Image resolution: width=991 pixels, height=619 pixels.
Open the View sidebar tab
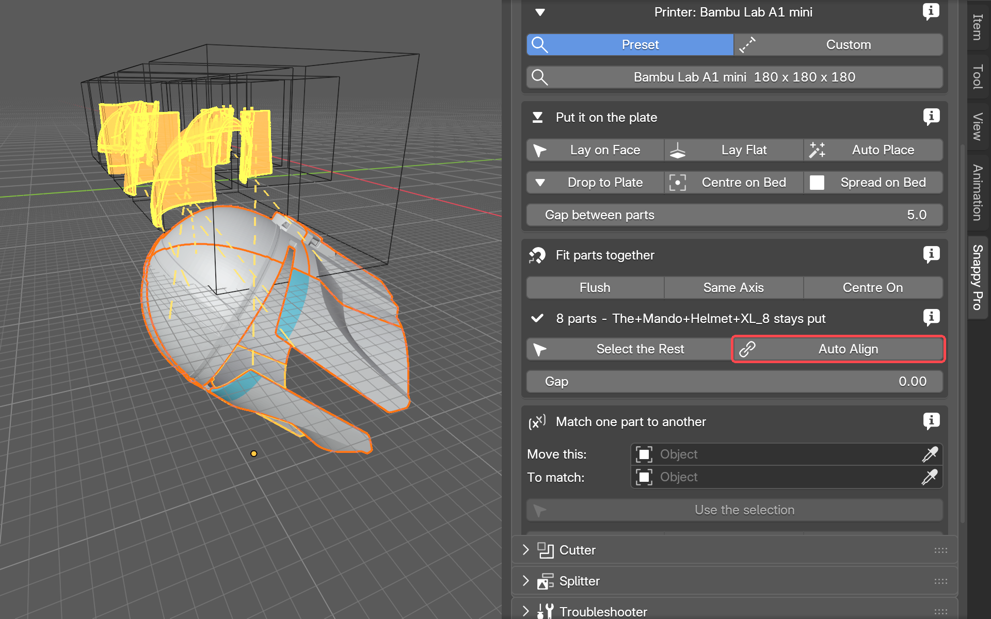(x=978, y=126)
